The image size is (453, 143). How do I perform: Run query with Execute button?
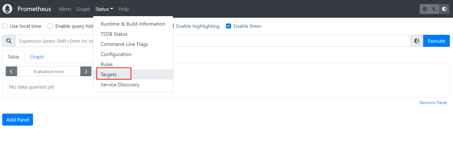coord(436,41)
